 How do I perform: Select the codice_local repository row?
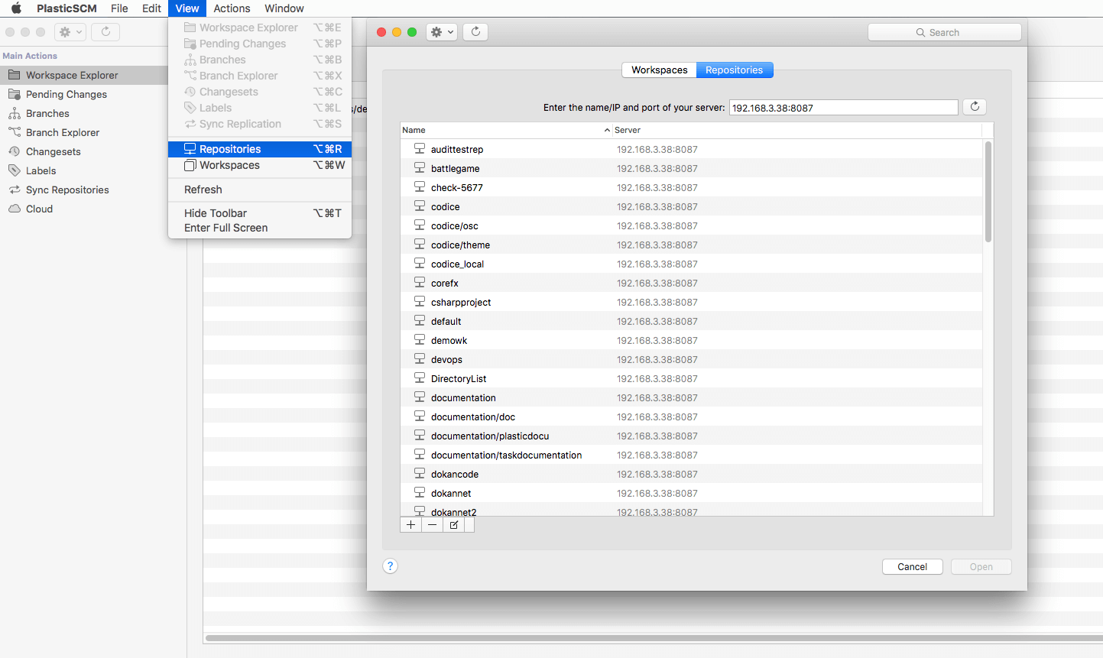(691, 264)
